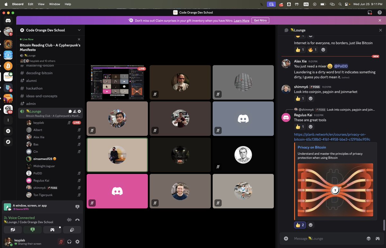Image resolution: width=386 pixels, height=248 pixels.
Task: Open the hackathon channel
Action: [51, 88]
